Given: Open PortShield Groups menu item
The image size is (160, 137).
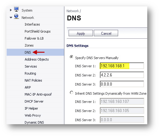Looking at the screenshot, I should point(38,31).
